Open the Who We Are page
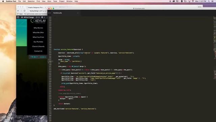Image resolution: width=216 pixels, height=122 pixels. [38, 28]
